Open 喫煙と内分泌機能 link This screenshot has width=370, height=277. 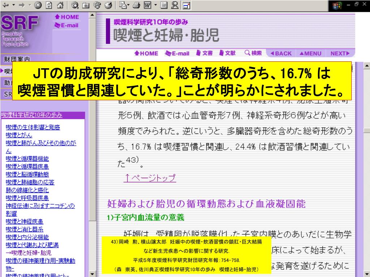(x=27, y=237)
